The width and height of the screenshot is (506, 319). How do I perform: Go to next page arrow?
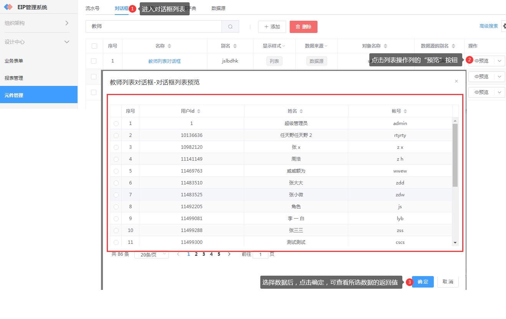(x=229, y=254)
